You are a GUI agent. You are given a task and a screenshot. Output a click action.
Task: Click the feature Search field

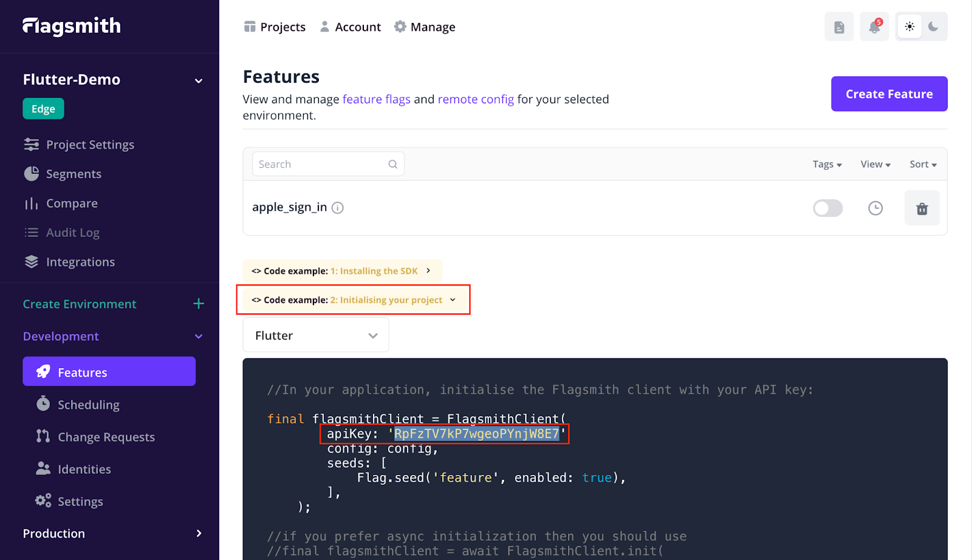[x=328, y=164]
